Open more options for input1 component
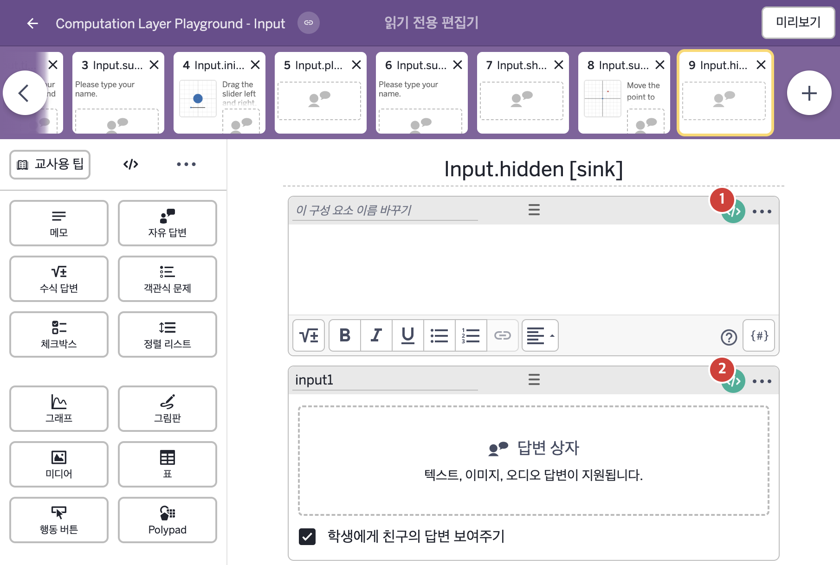The height and width of the screenshot is (565, 840). [x=762, y=381]
